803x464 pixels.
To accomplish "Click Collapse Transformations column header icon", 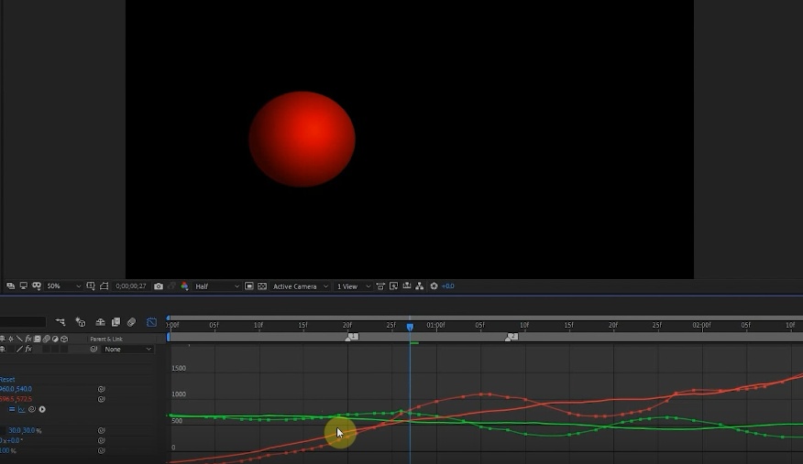I will 11,339.
